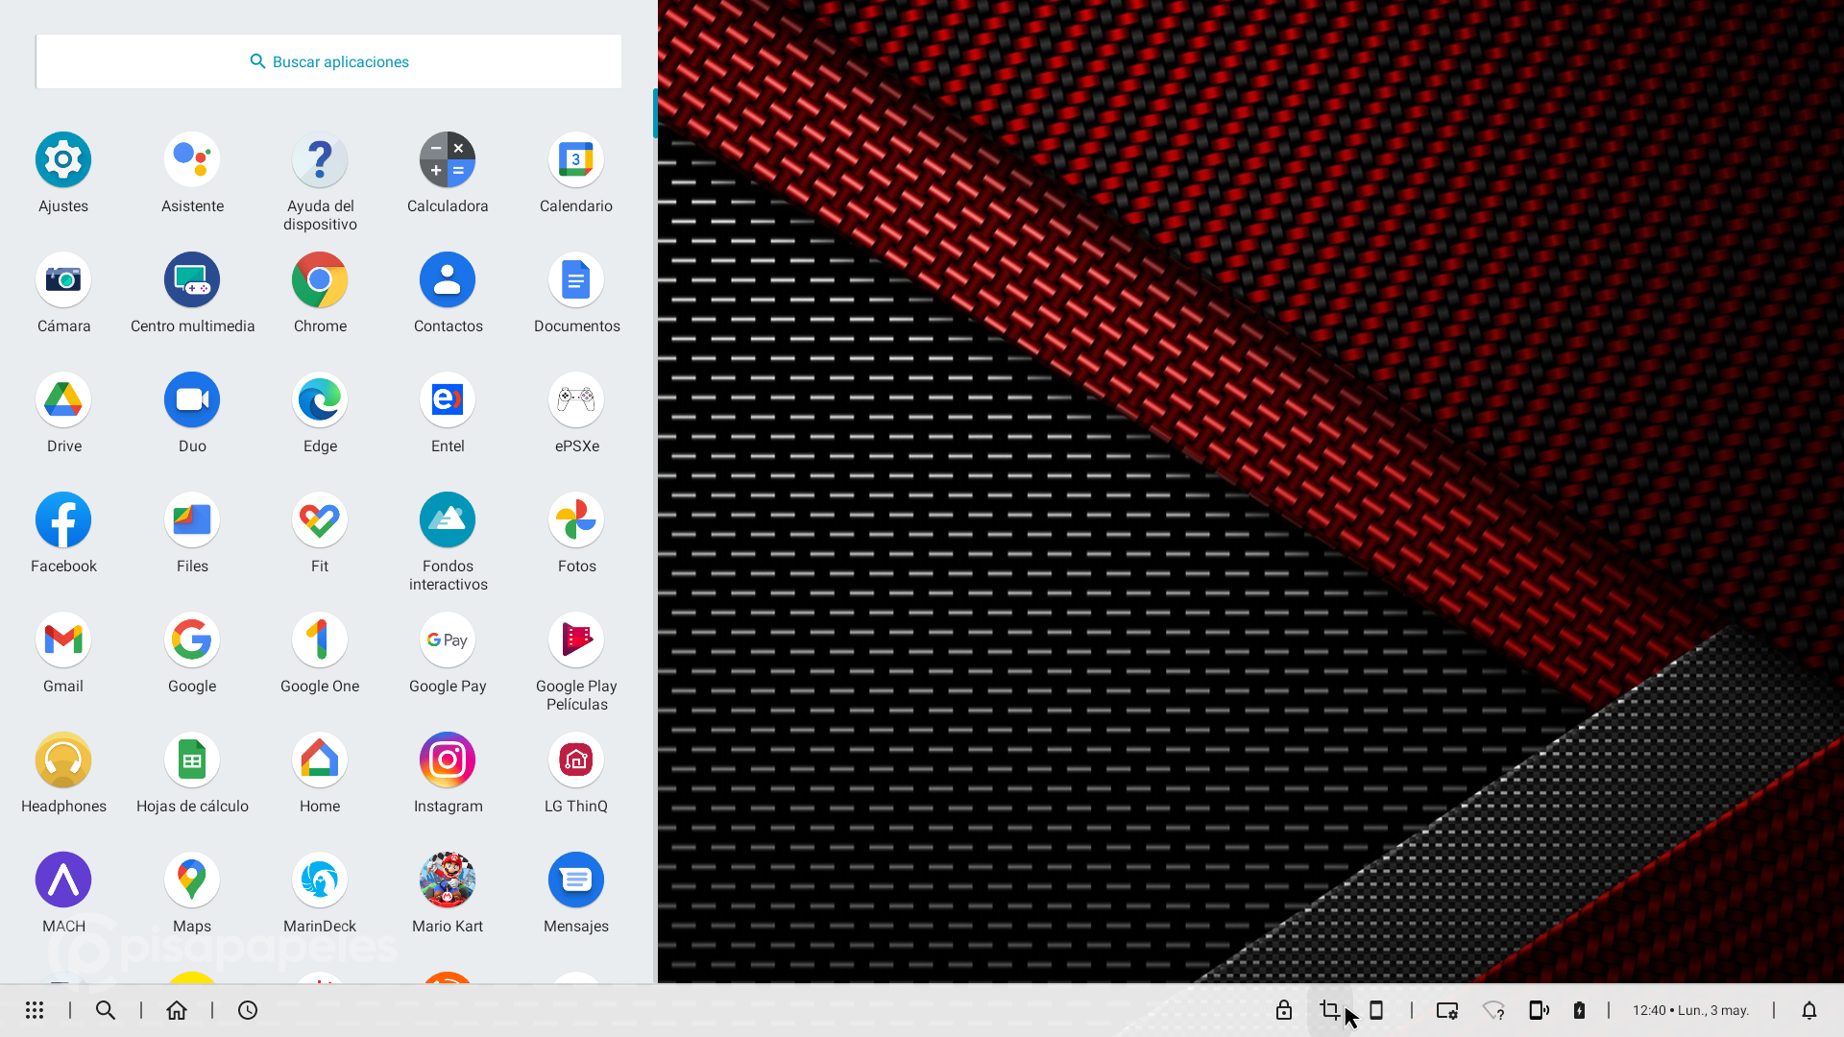Screen dimensions: 1844x1037
Task: Open the Chrome browser
Action: [x=320, y=280]
